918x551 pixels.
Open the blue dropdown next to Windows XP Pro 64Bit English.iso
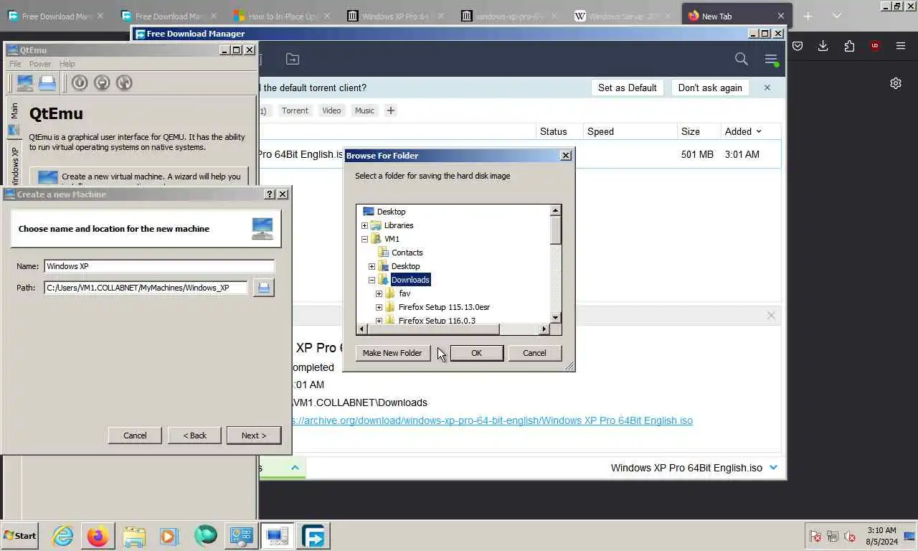(773, 468)
